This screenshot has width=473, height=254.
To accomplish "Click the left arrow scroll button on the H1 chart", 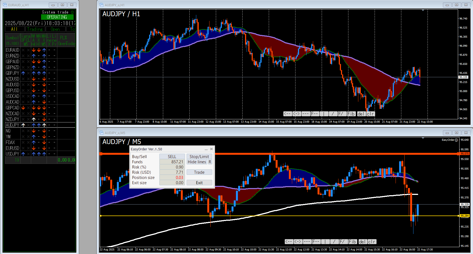I will point(287,114).
